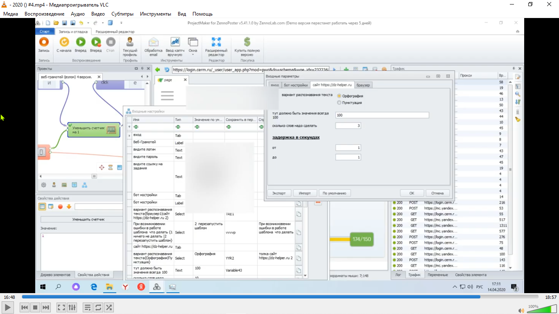Expand the вход row in the settings table
This screenshot has height=314, width=559.
tap(130, 135)
